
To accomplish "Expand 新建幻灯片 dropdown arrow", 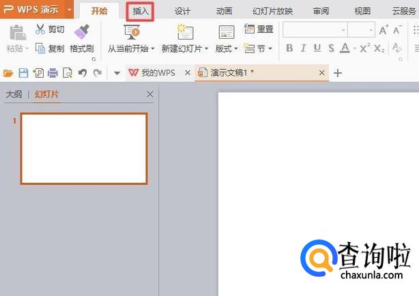I will [x=206, y=49].
